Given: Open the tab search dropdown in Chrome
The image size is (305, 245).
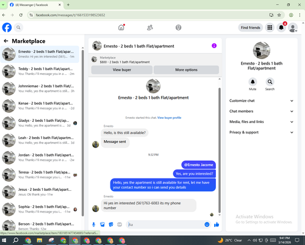Looking at the screenshot, I should pos(3,5).
